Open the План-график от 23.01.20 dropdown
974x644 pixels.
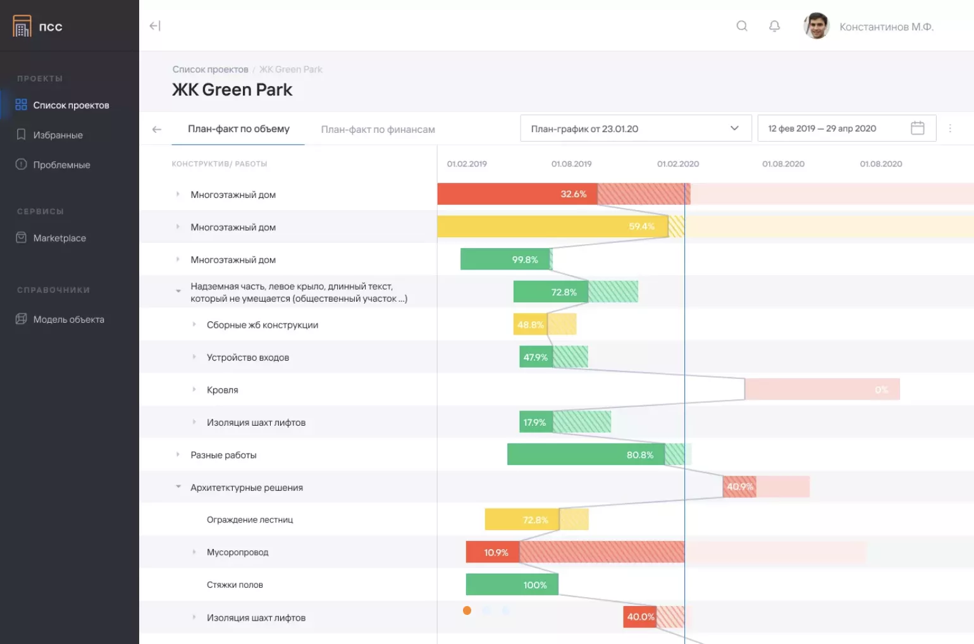(x=635, y=128)
